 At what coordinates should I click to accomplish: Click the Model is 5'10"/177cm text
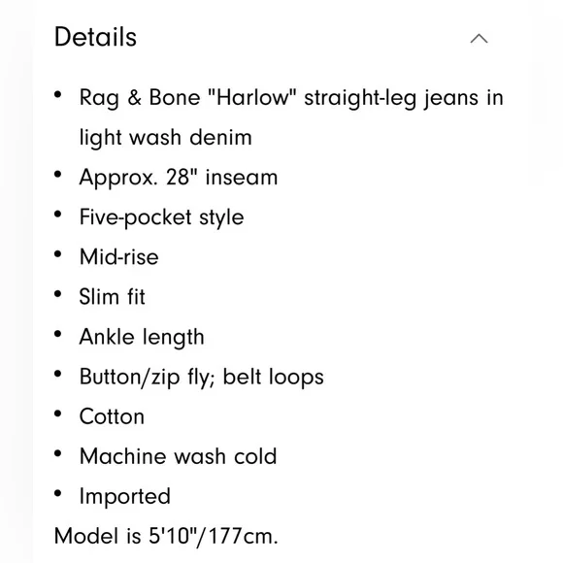pyautogui.click(x=166, y=537)
